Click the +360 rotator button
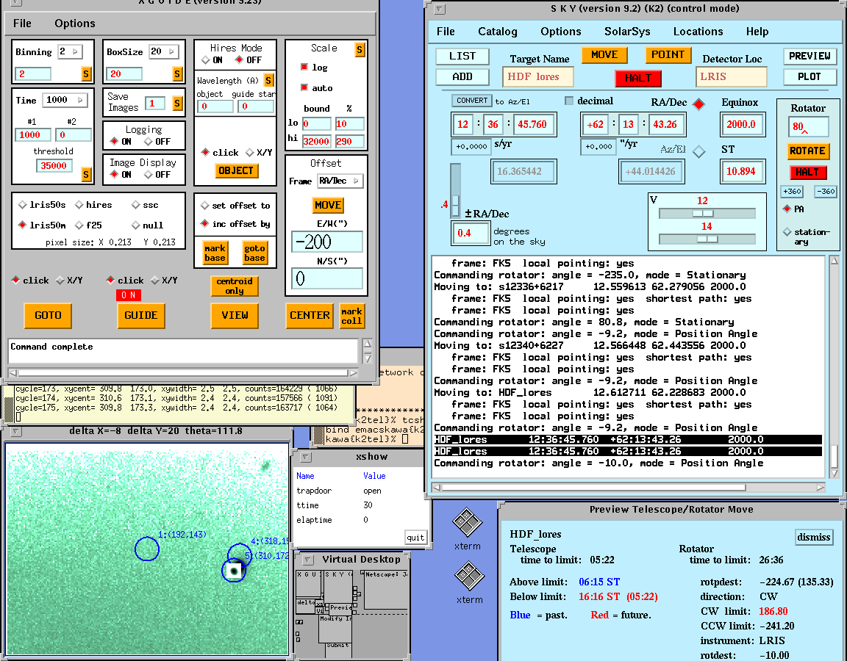This screenshot has height=661, width=847. 791,191
